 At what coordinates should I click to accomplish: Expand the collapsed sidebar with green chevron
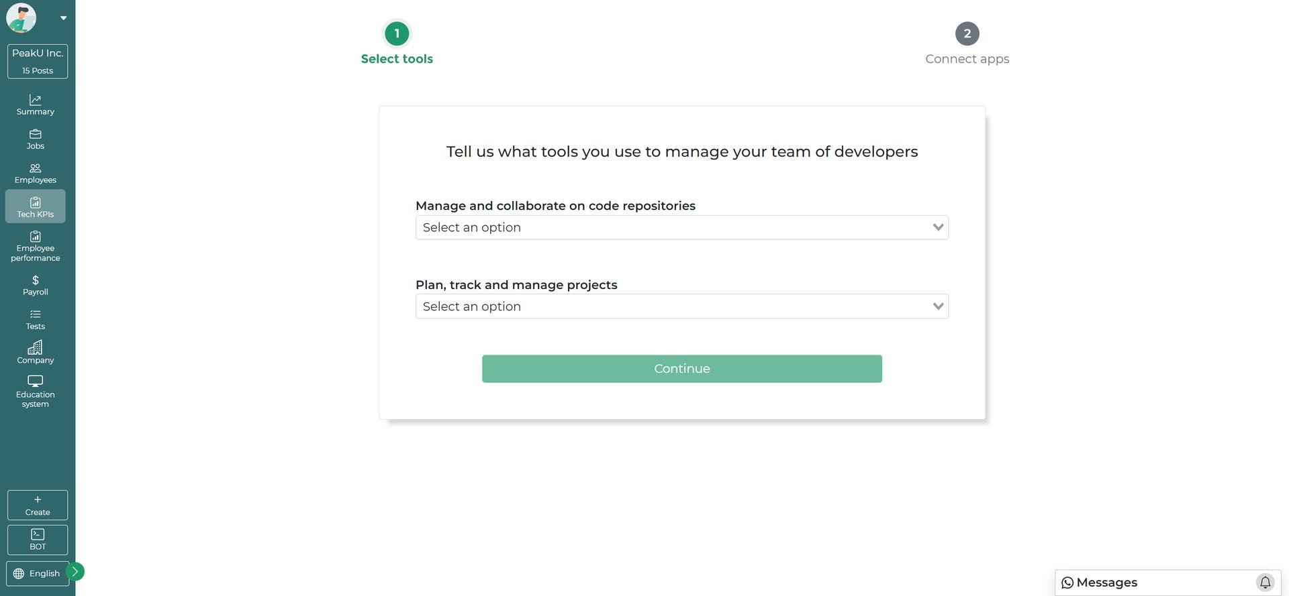pos(75,571)
